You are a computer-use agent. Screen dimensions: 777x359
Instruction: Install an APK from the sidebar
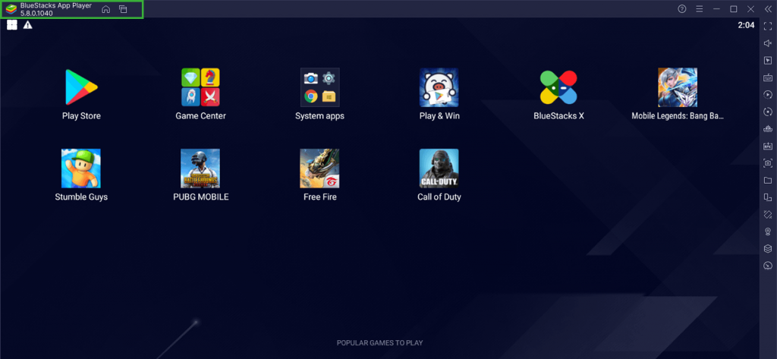(x=768, y=146)
